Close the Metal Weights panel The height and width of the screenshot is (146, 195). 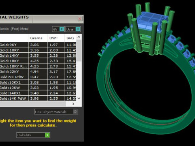[80, 19]
